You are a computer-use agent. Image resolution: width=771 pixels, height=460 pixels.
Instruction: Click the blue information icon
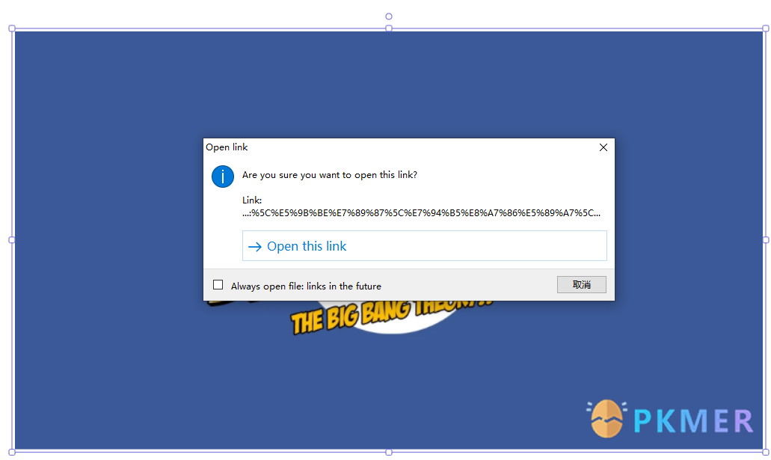point(223,176)
